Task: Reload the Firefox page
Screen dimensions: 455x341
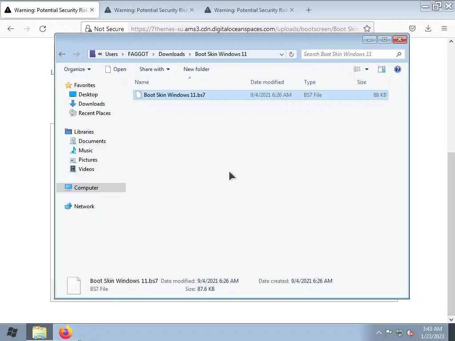Action: (43, 29)
